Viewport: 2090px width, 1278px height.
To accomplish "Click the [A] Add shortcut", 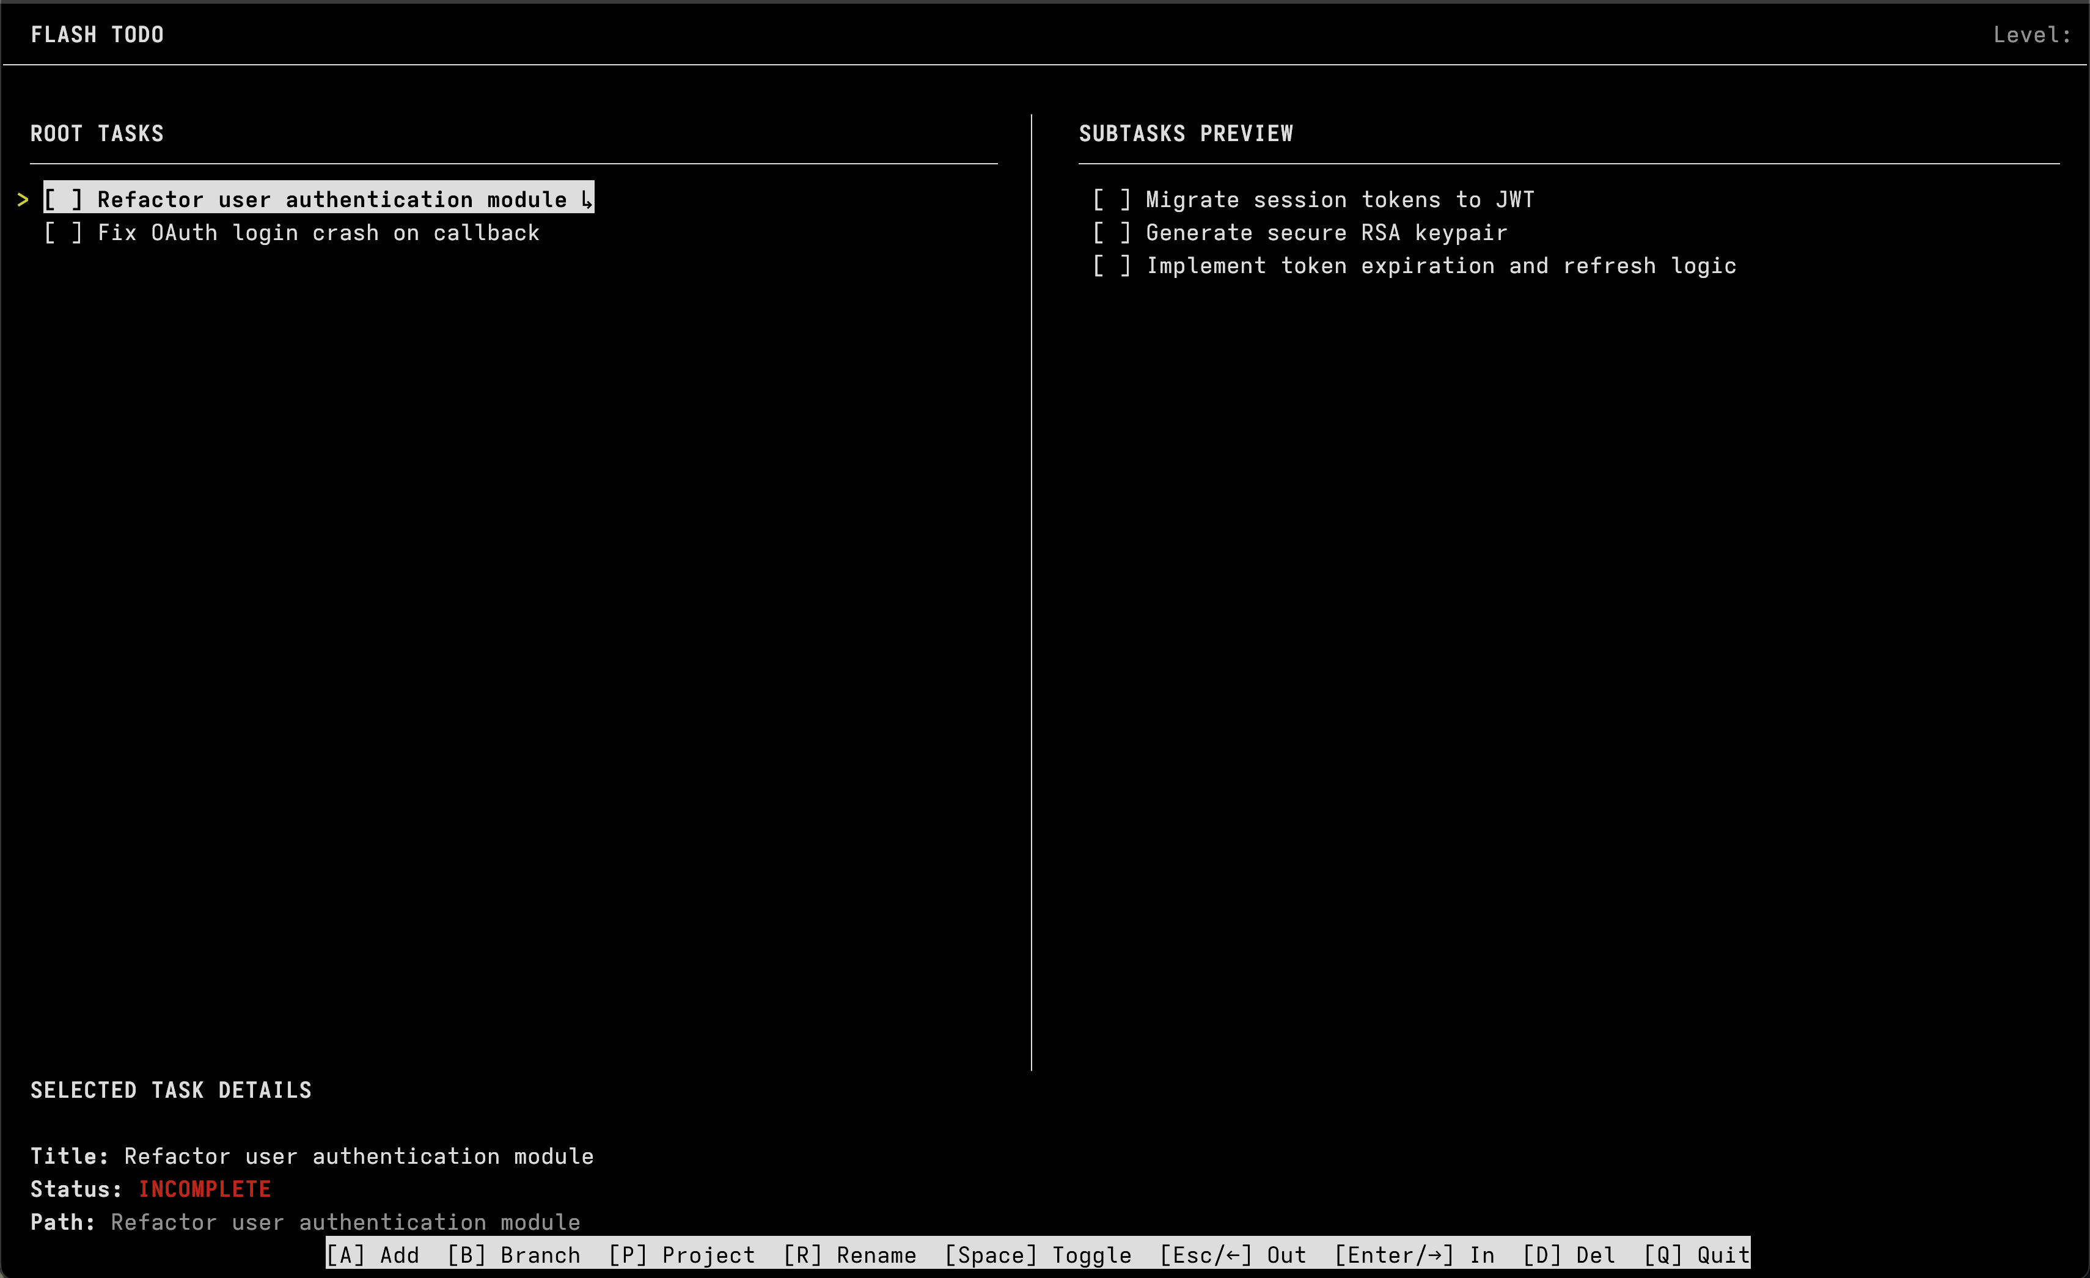I will tap(373, 1254).
